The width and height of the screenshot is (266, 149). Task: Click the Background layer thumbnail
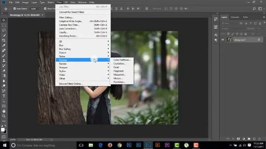coord(229,40)
